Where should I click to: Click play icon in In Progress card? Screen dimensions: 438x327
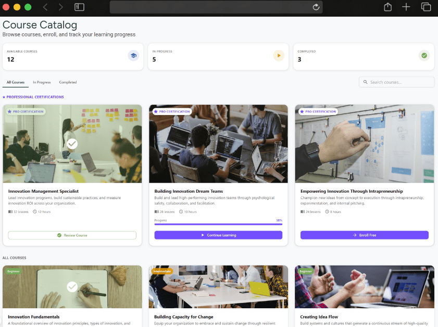(x=279, y=56)
